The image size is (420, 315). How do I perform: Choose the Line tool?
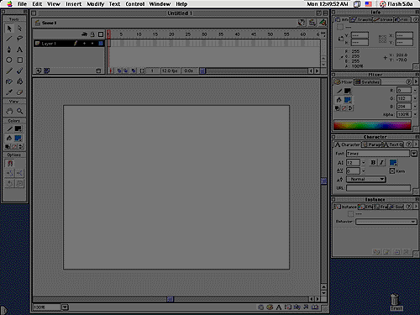[9, 39]
